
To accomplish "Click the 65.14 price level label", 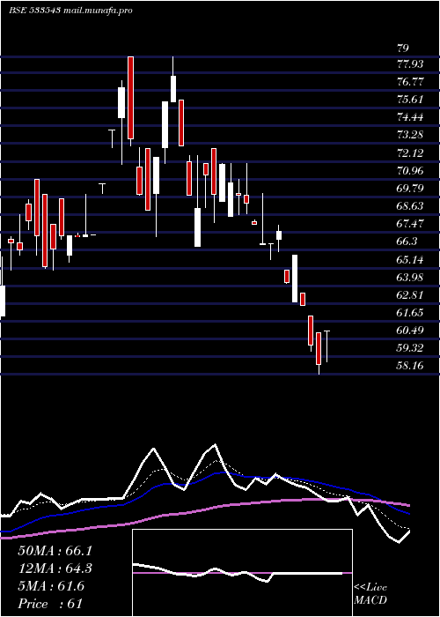I will pos(410,260).
